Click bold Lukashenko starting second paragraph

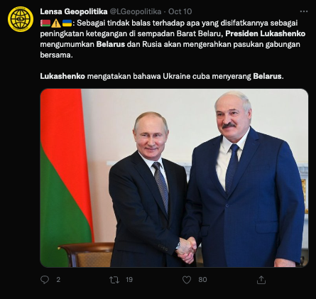coord(62,76)
